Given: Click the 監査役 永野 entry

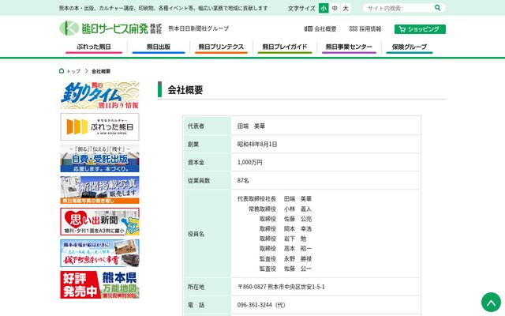Looking at the screenshot, I should coord(286,258).
